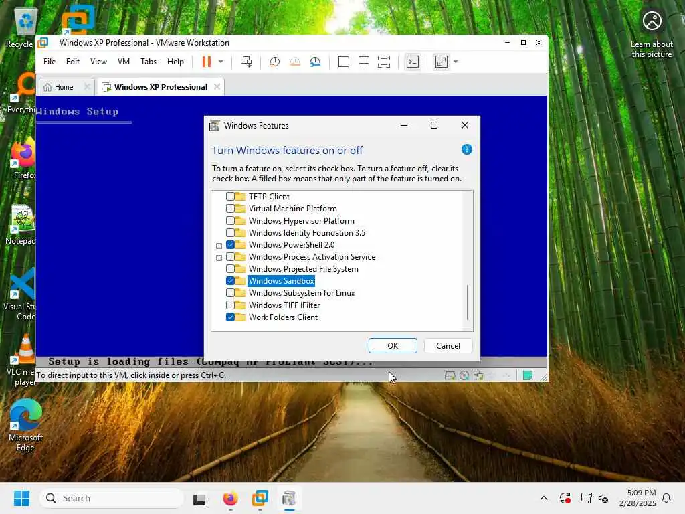The width and height of the screenshot is (685, 514).
Task: Select the Windows Sandbox list item text
Action: coord(282,281)
